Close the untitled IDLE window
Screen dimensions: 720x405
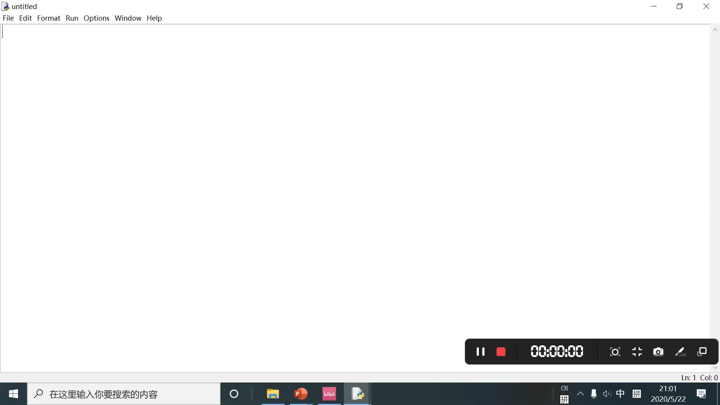[x=706, y=6]
